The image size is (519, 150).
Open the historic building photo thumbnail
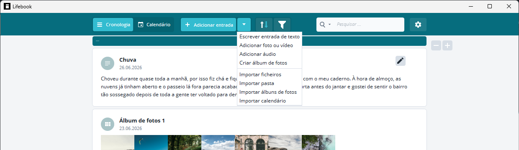coord(252,142)
